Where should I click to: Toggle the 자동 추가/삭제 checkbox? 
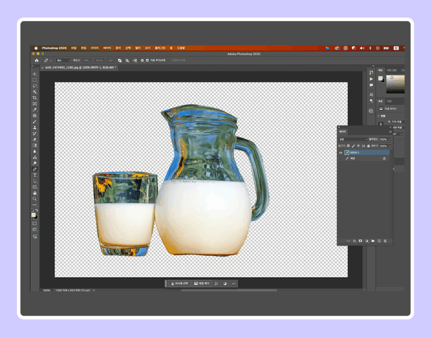tap(147, 61)
